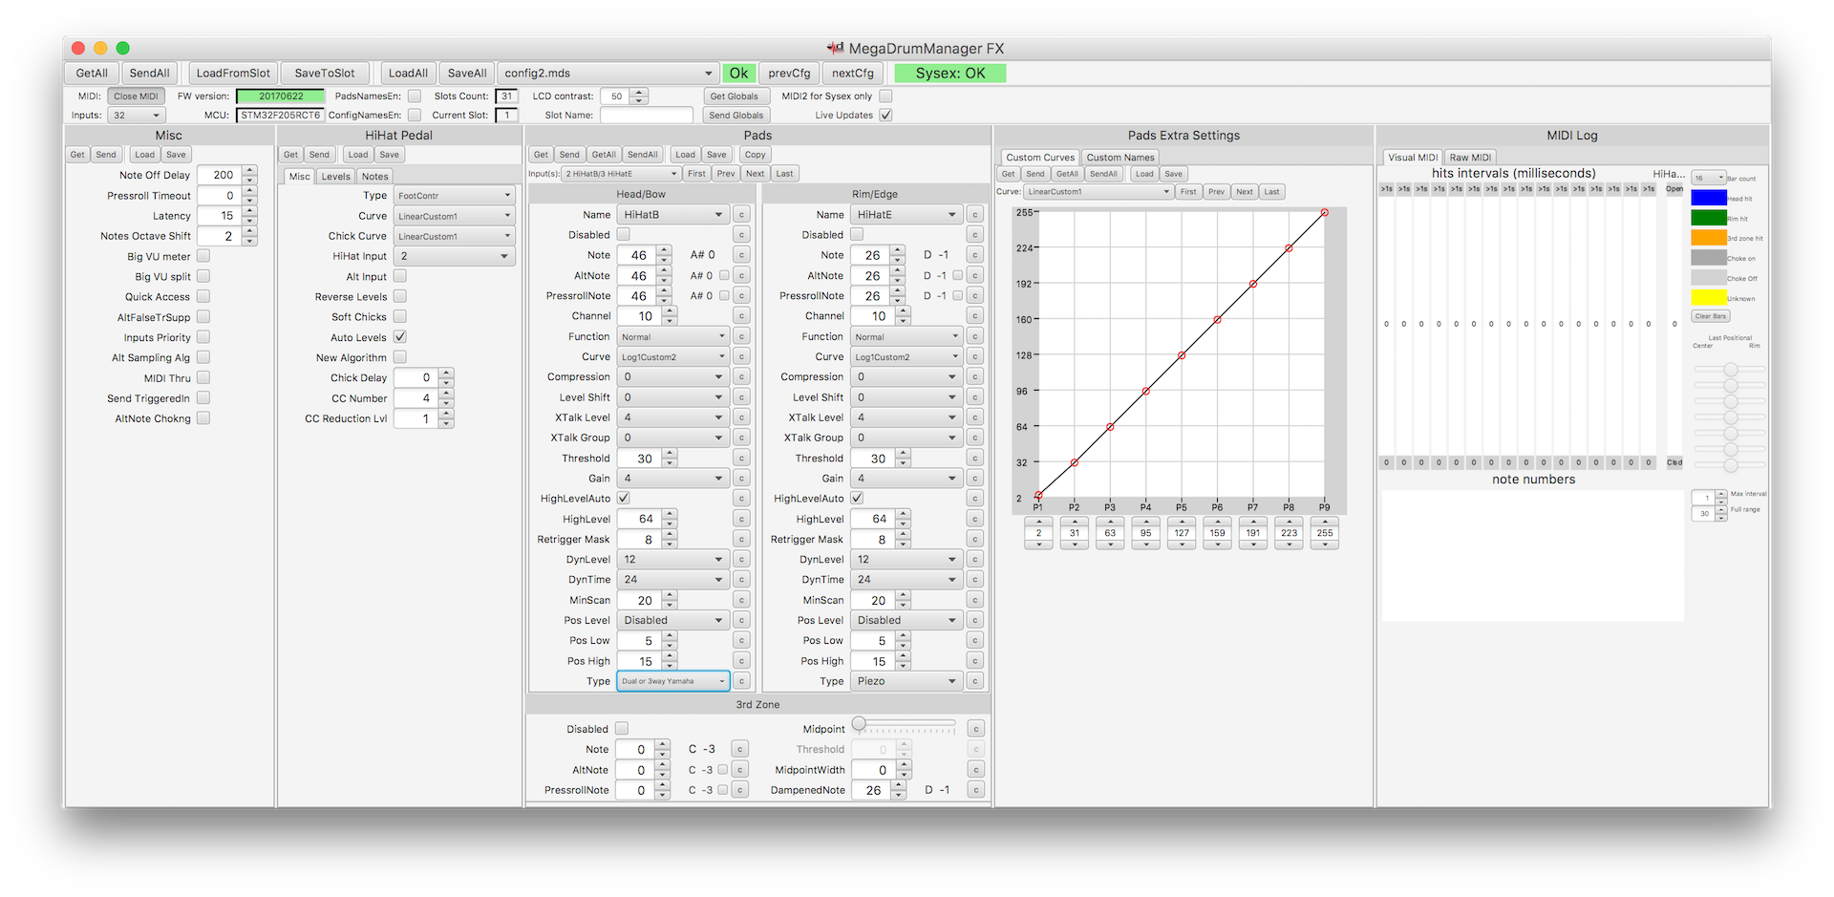Enable the Big VU meter checkbox
Image resolution: width=1834 pixels, height=897 pixels.
[x=203, y=256]
